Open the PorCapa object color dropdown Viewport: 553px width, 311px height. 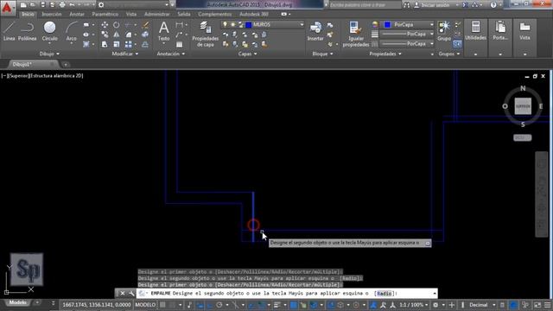click(x=409, y=25)
